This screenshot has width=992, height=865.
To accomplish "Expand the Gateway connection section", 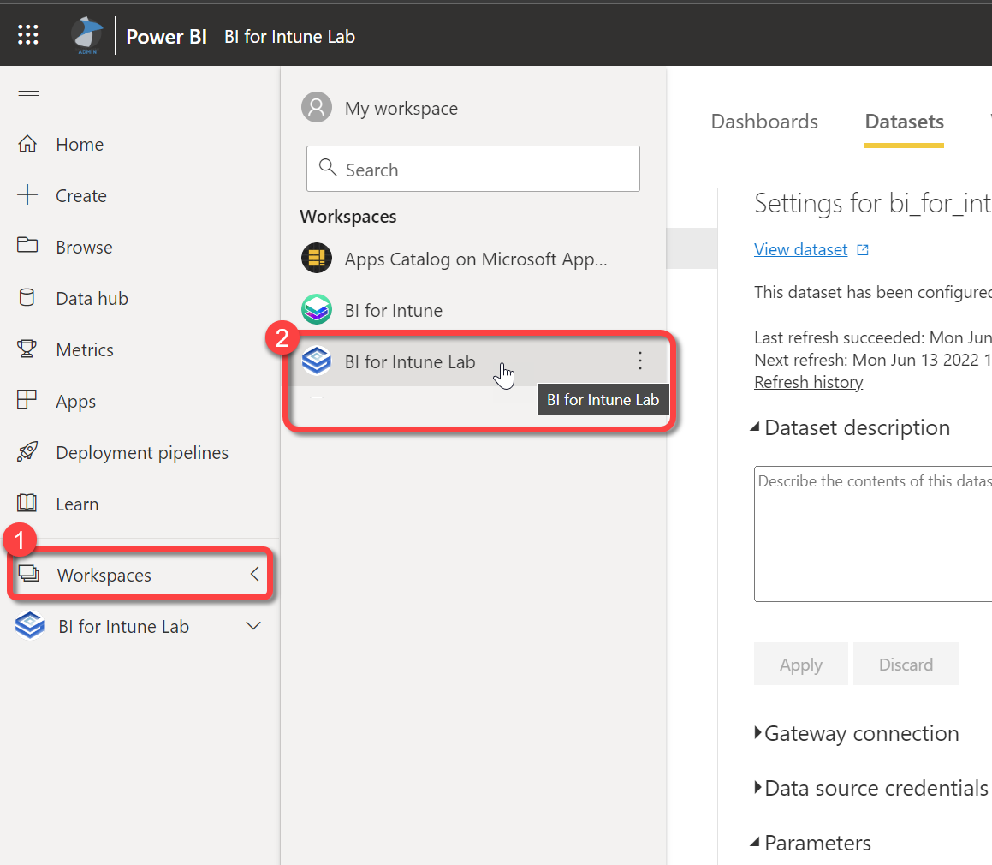I will (758, 733).
